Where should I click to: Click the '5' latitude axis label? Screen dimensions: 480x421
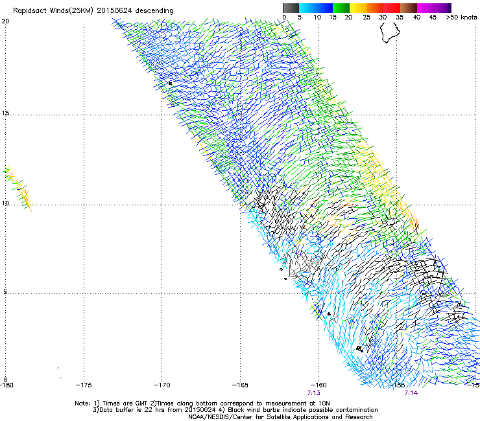[5, 291]
